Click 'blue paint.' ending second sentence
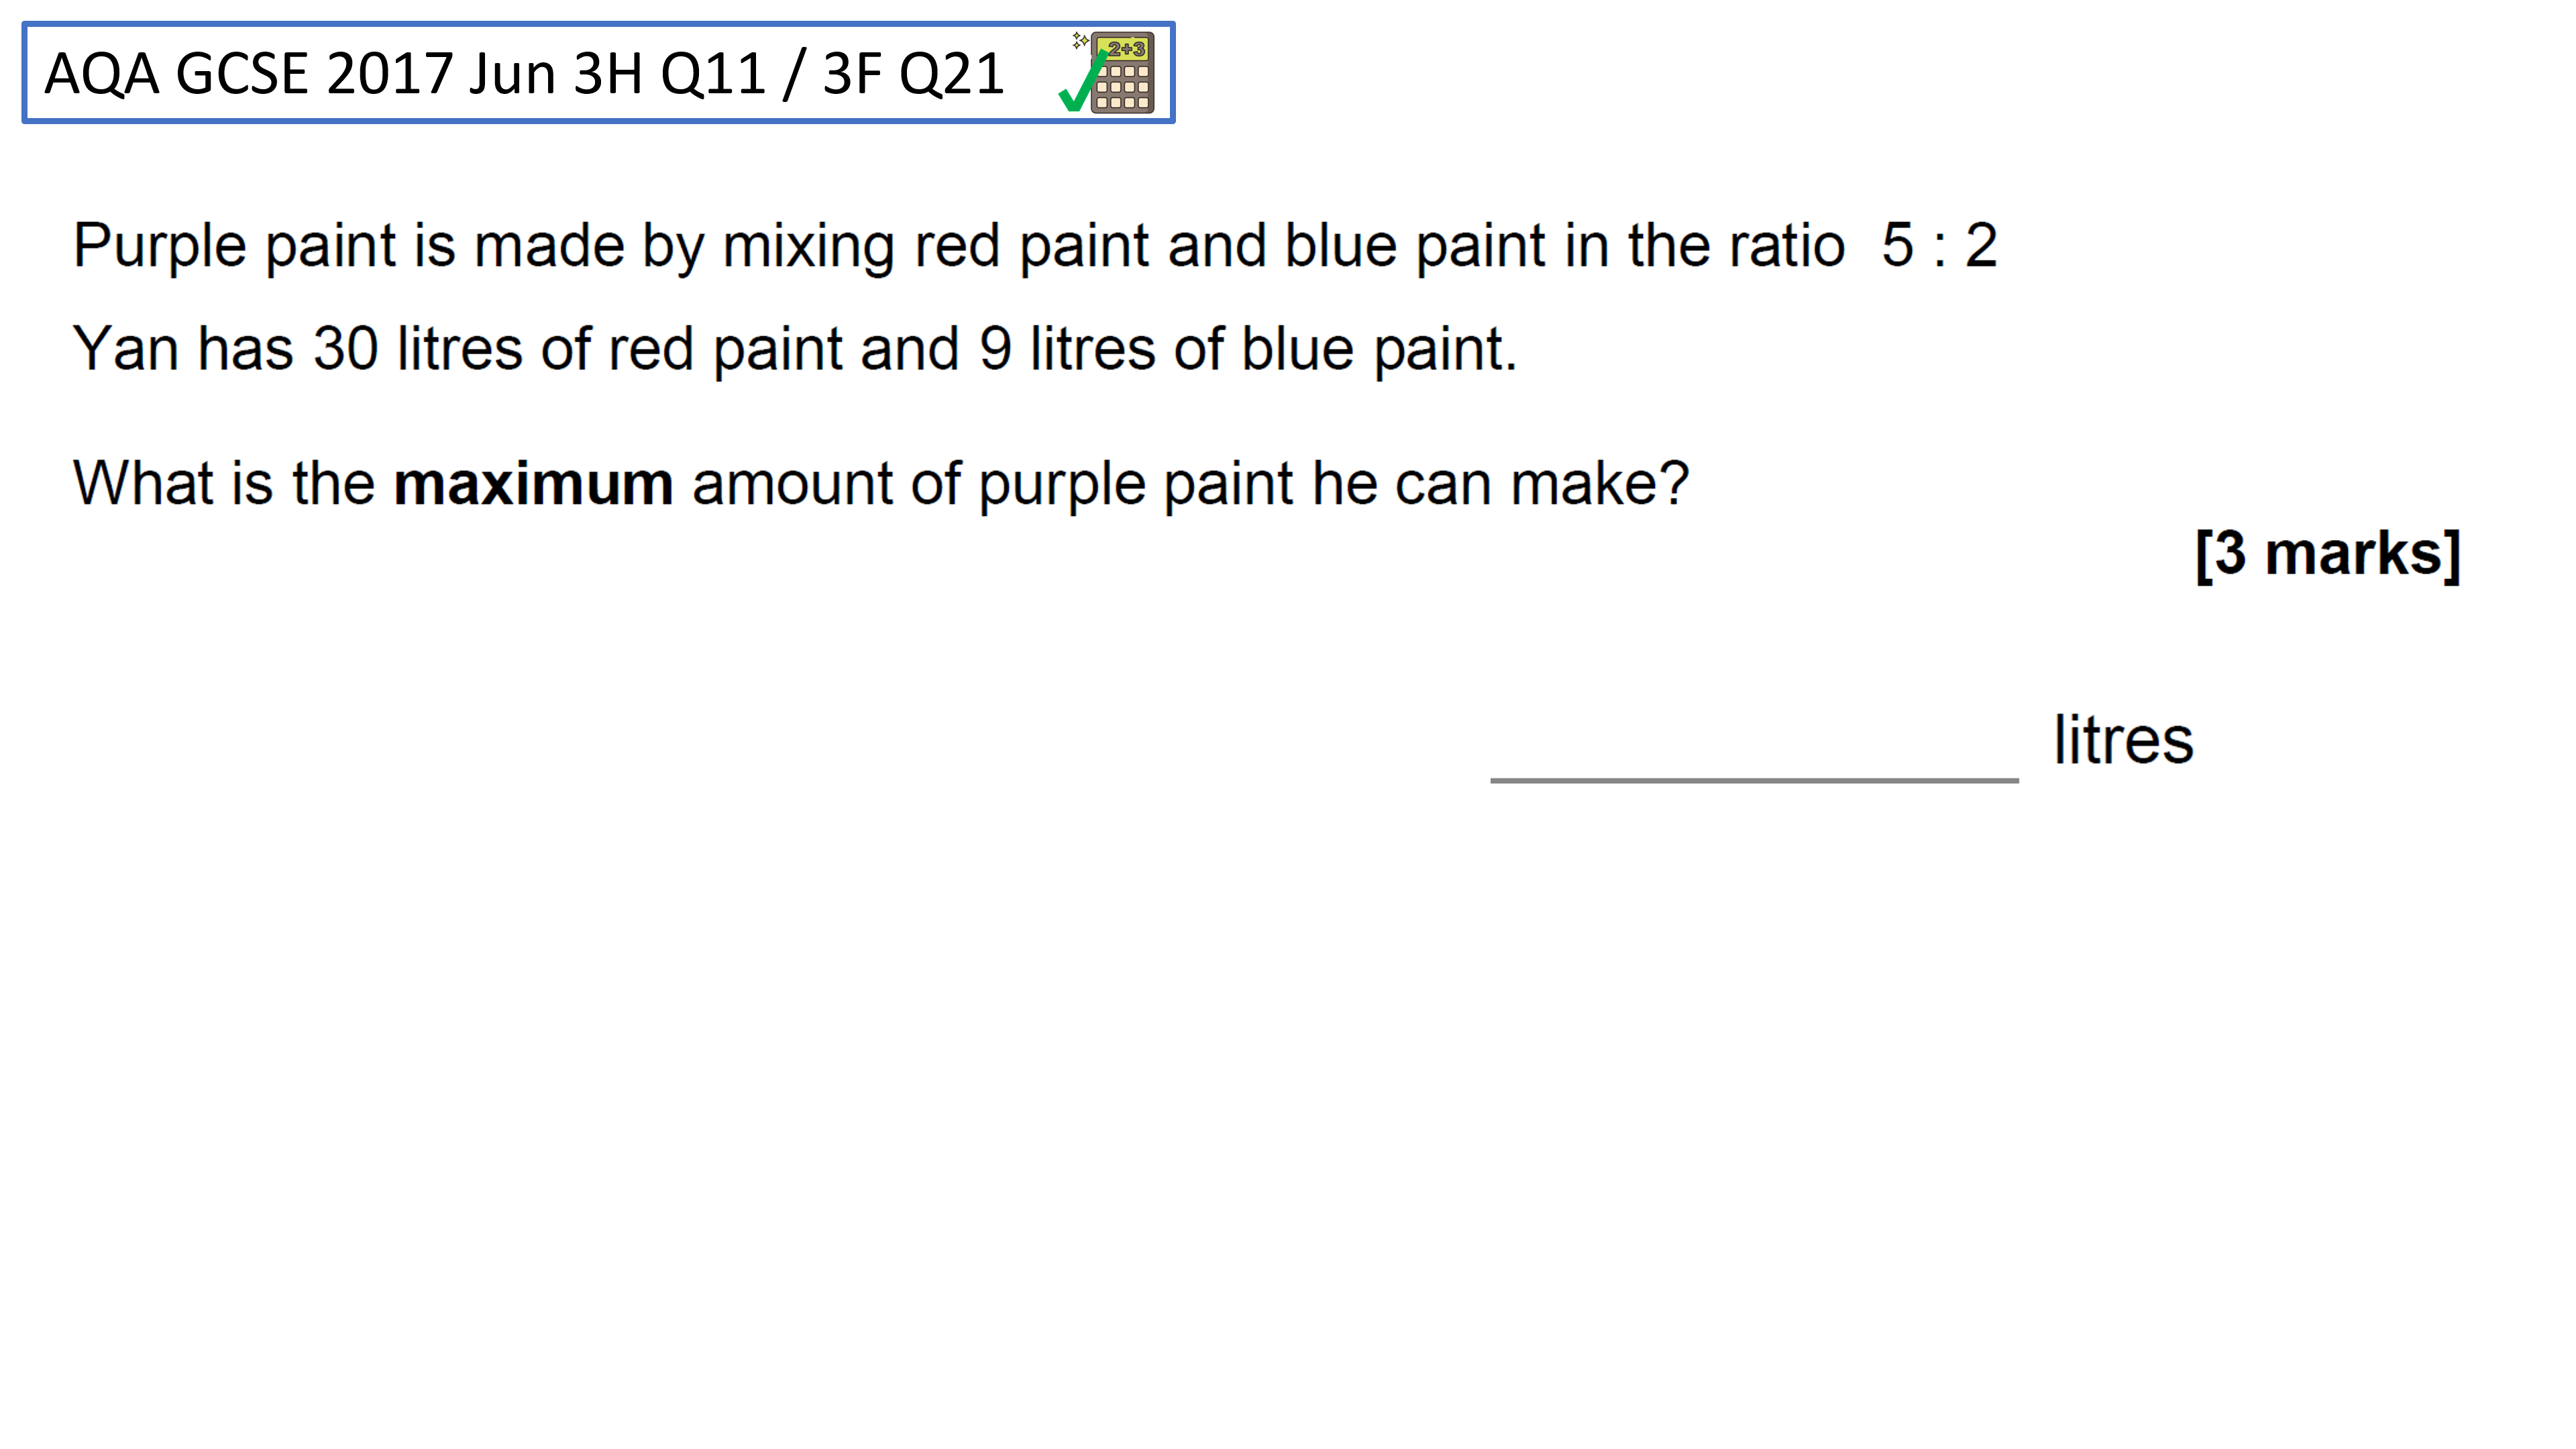 pos(1379,350)
